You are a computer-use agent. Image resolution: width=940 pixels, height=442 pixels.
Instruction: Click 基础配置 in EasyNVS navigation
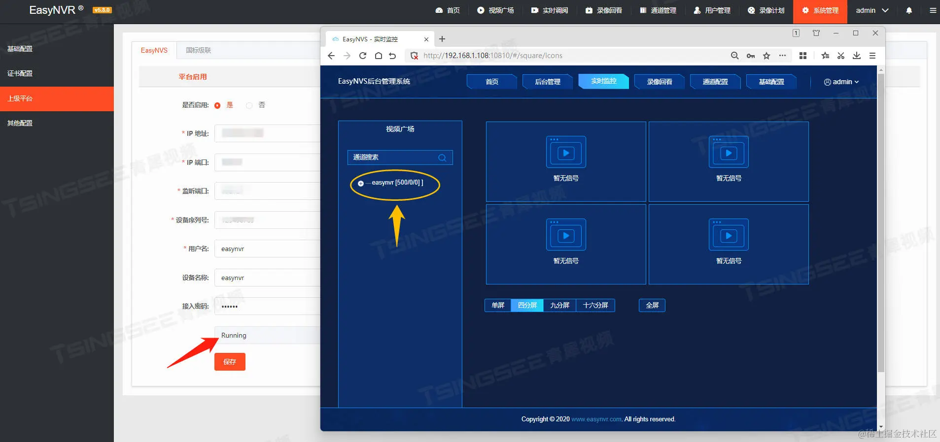click(x=771, y=82)
